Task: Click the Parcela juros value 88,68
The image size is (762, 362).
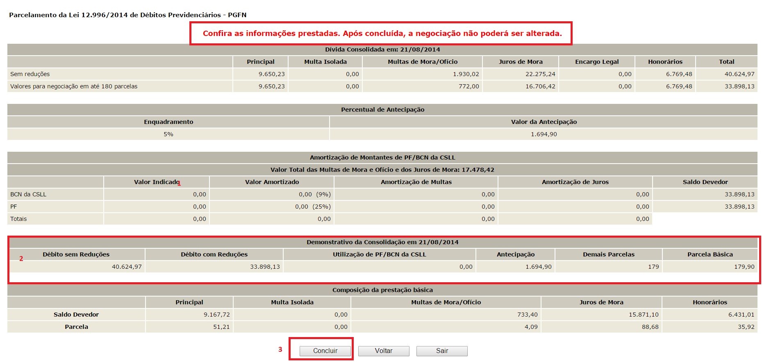Action: (x=650, y=327)
